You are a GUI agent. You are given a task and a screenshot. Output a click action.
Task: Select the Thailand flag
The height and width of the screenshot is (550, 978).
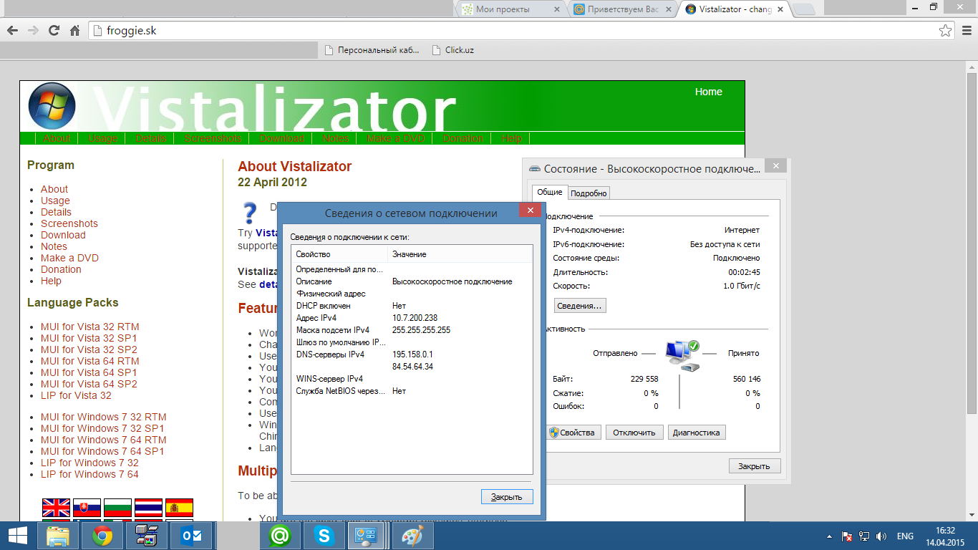(148, 508)
